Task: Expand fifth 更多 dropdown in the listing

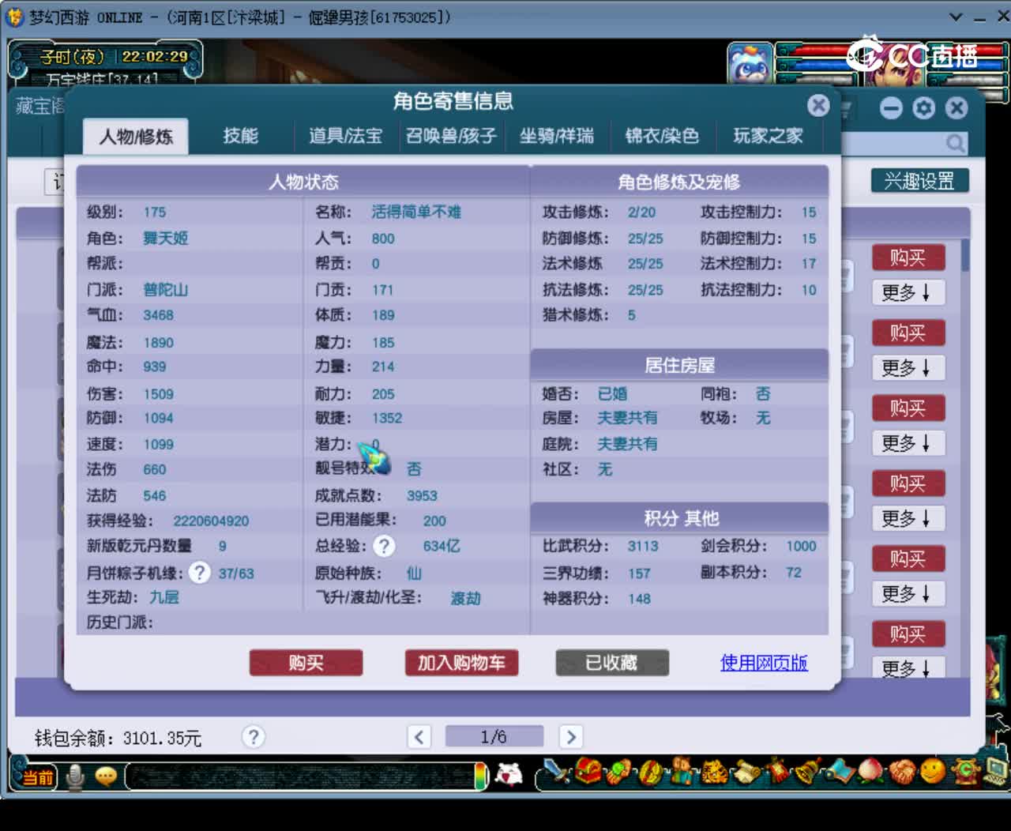Action: coord(908,594)
